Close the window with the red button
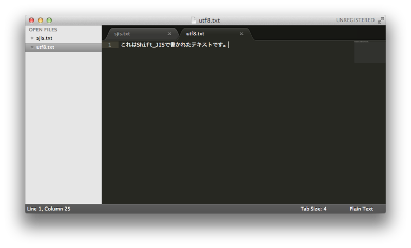411x248 pixels. coord(31,20)
